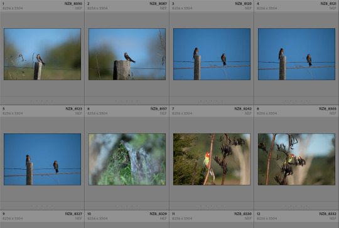Click the NEF label under NZ8_8121
339x228 pixels.
pyautogui.click(x=333, y=8)
